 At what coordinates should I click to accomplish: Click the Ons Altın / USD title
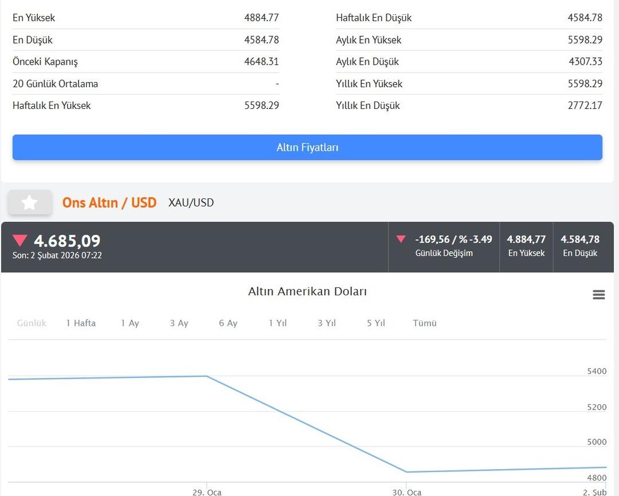tap(109, 202)
